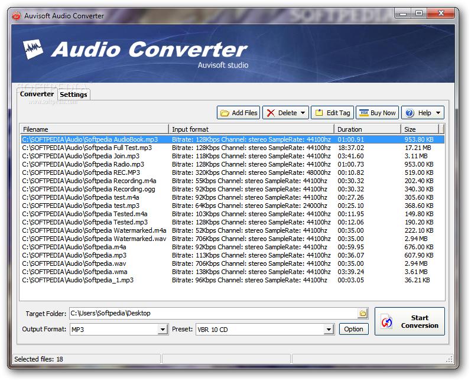This screenshot has width=471, height=381.
Task: Click the 03:39.24 duration value
Action: pos(350,272)
